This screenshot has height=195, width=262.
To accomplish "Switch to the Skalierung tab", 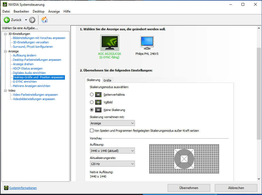I will [94, 80].
